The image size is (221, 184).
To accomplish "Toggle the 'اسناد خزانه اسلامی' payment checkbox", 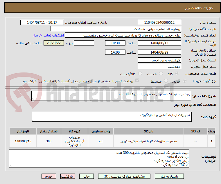I will [x=137, y=81].
